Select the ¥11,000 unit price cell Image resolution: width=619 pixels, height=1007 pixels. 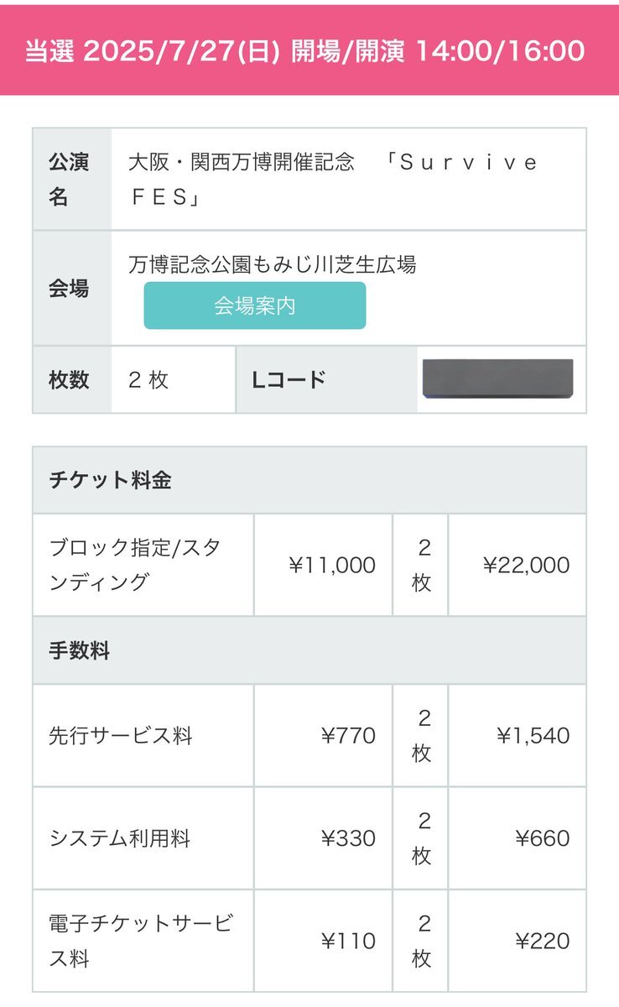(323, 565)
